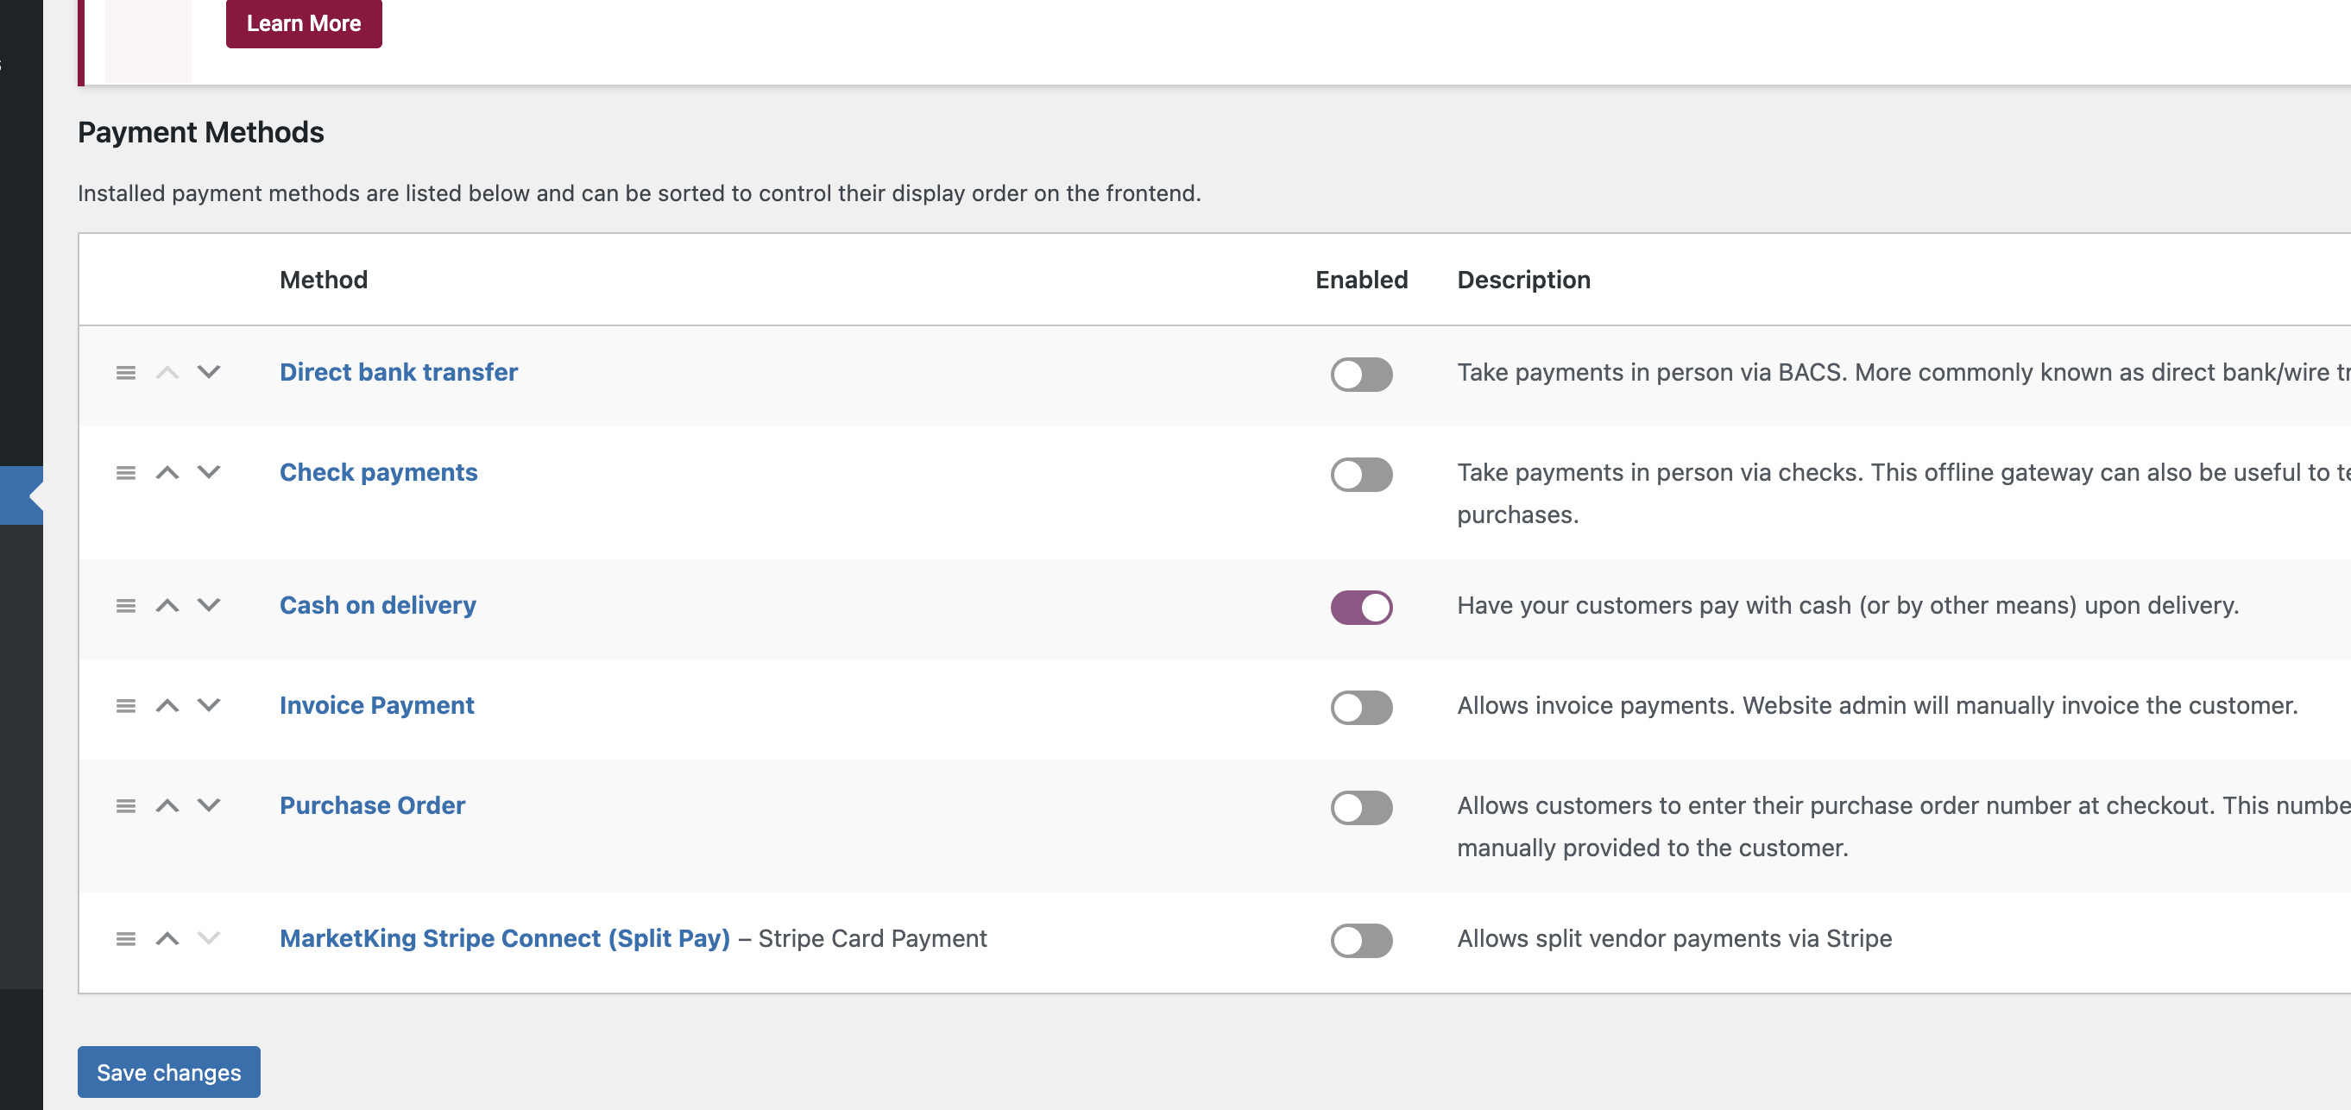Move Invoice Payment down one row

[x=209, y=705]
